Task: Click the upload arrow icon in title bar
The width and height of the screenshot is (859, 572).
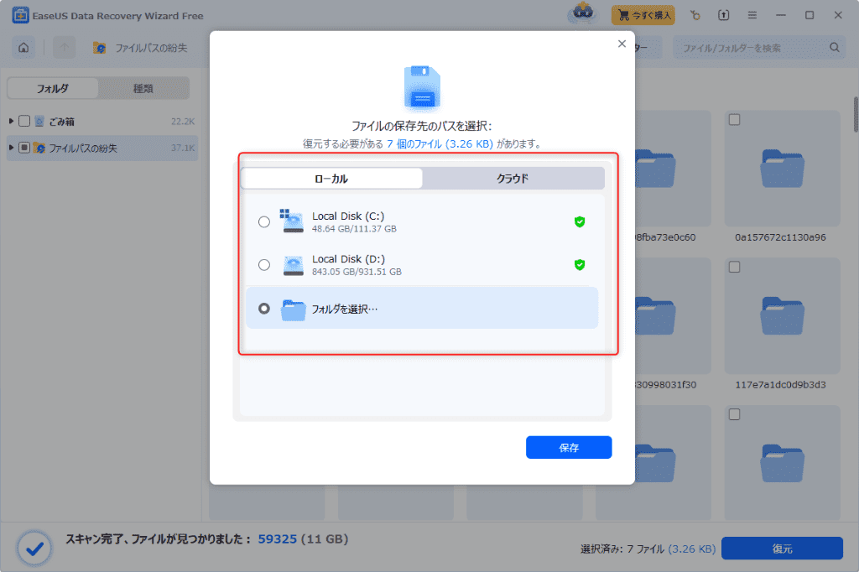Action: pyautogui.click(x=724, y=15)
